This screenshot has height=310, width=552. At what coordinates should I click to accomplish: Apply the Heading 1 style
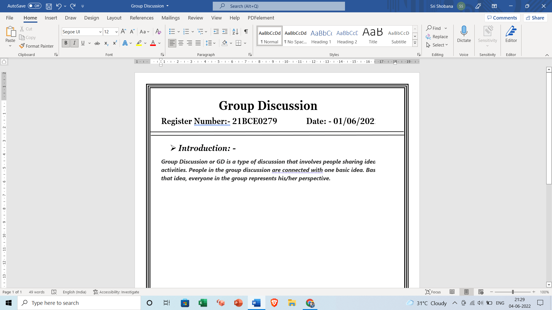pyautogui.click(x=321, y=36)
